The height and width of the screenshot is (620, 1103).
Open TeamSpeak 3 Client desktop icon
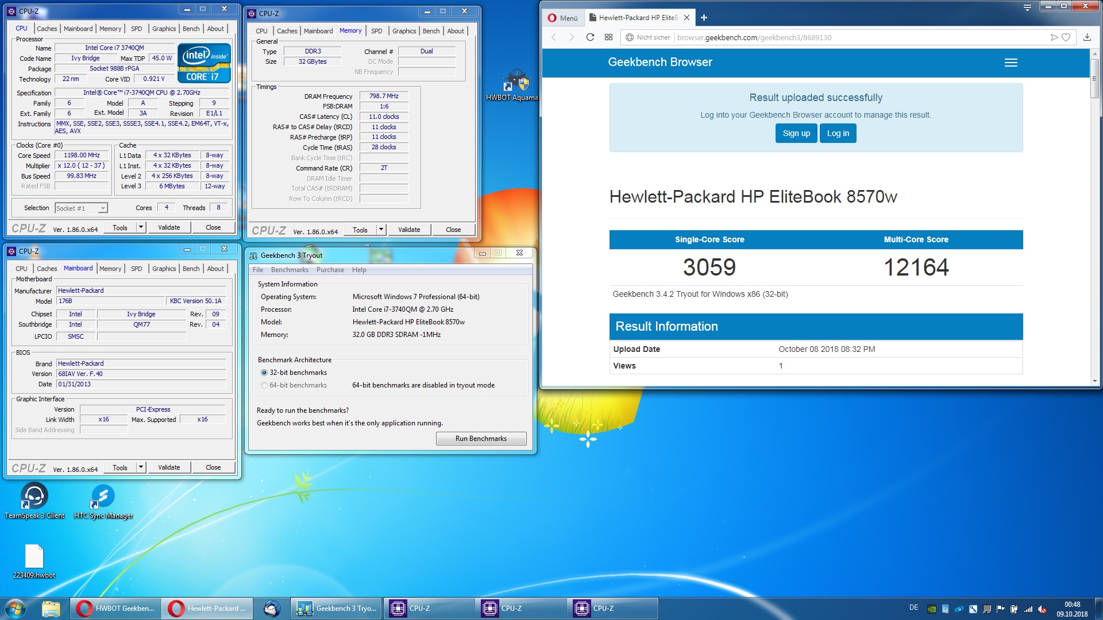[x=34, y=501]
